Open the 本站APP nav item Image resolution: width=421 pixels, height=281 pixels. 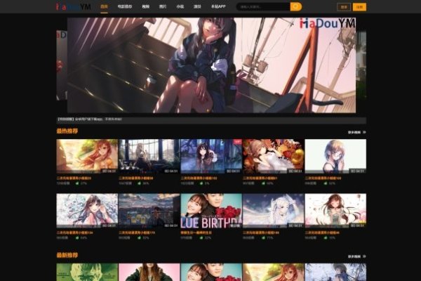[218, 6]
